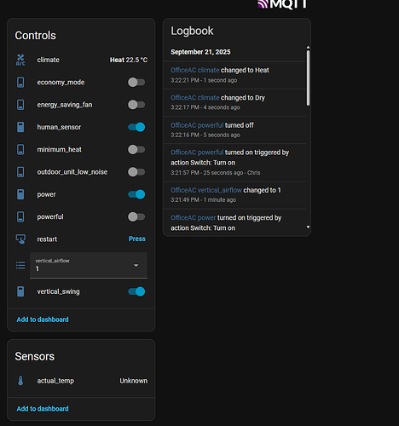Click the actual_temp thermometer icon
The image size is (399, 426).
20,381
